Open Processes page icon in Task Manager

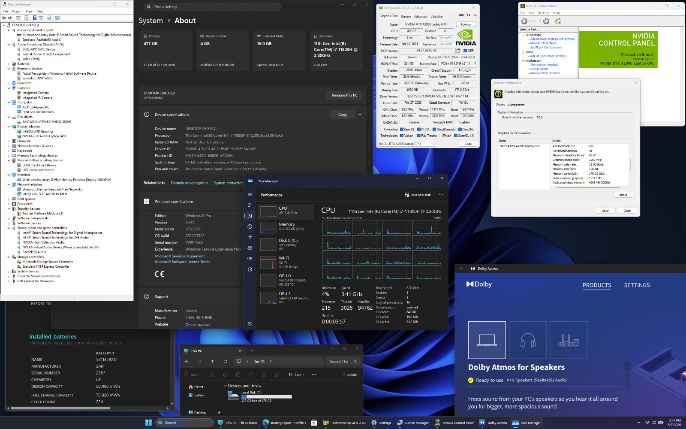pos(250,205)
